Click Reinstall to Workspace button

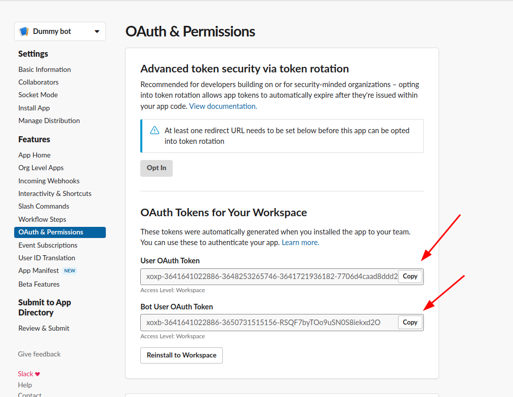click(x=181, y=355)
